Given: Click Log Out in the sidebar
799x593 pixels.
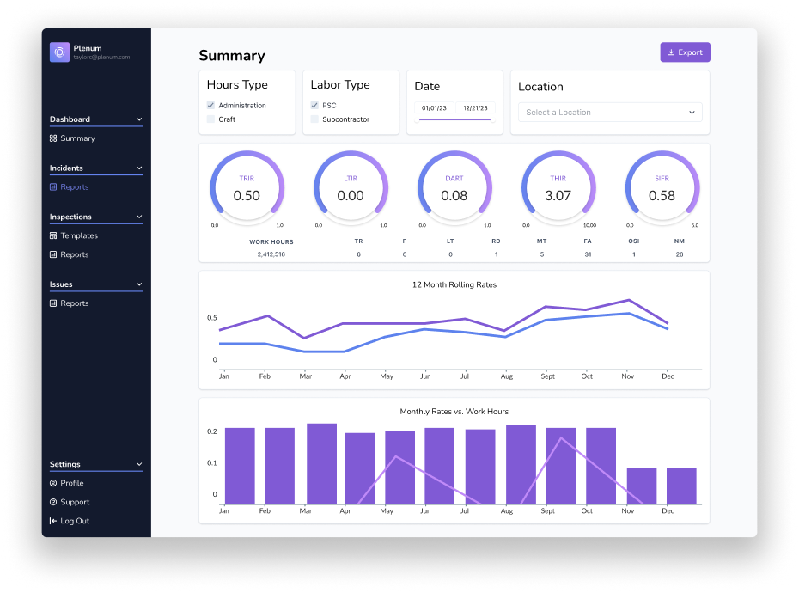Looking at the screenshot, I should [x=70, y=521].
